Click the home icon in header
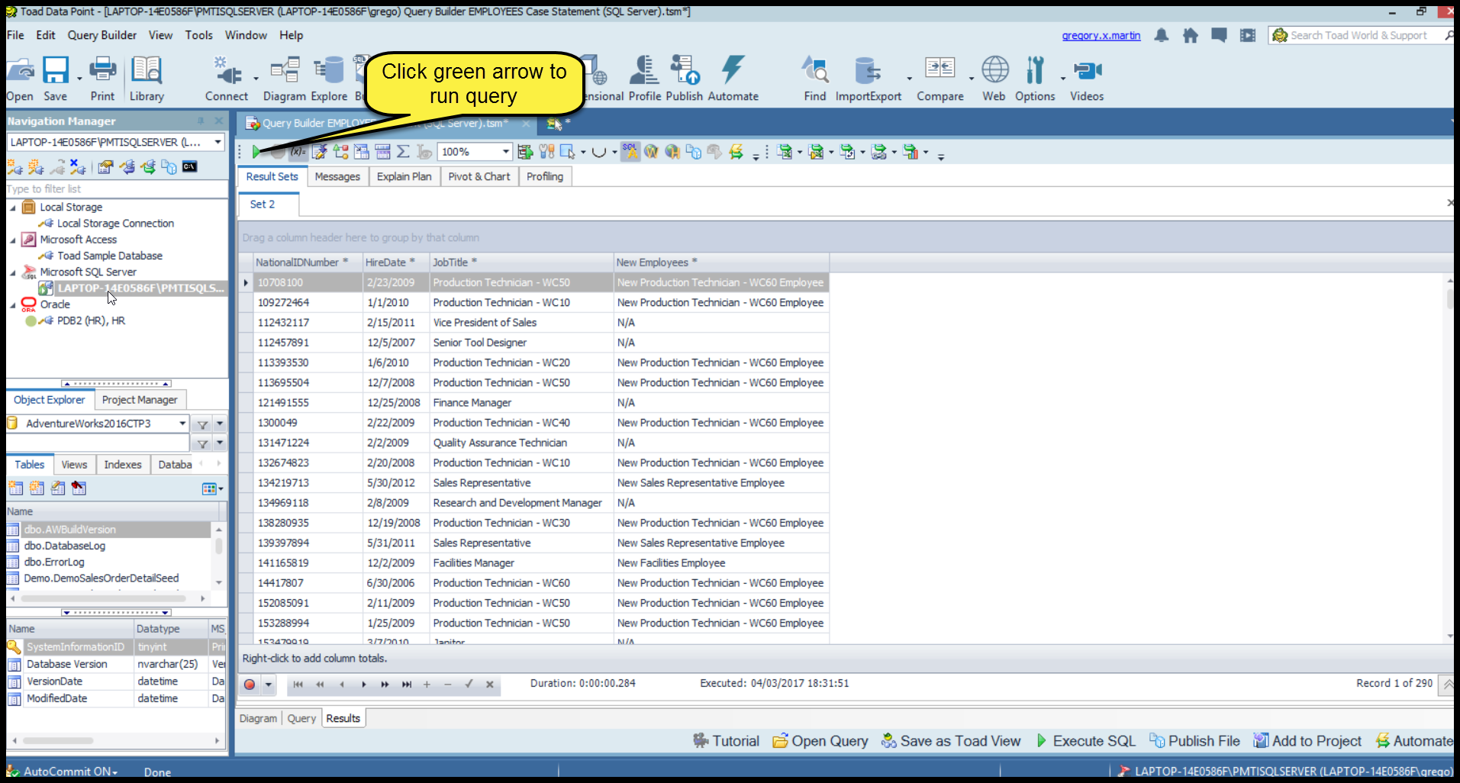The width and height of the screenshot is (1460, 783). point(1191,35)
